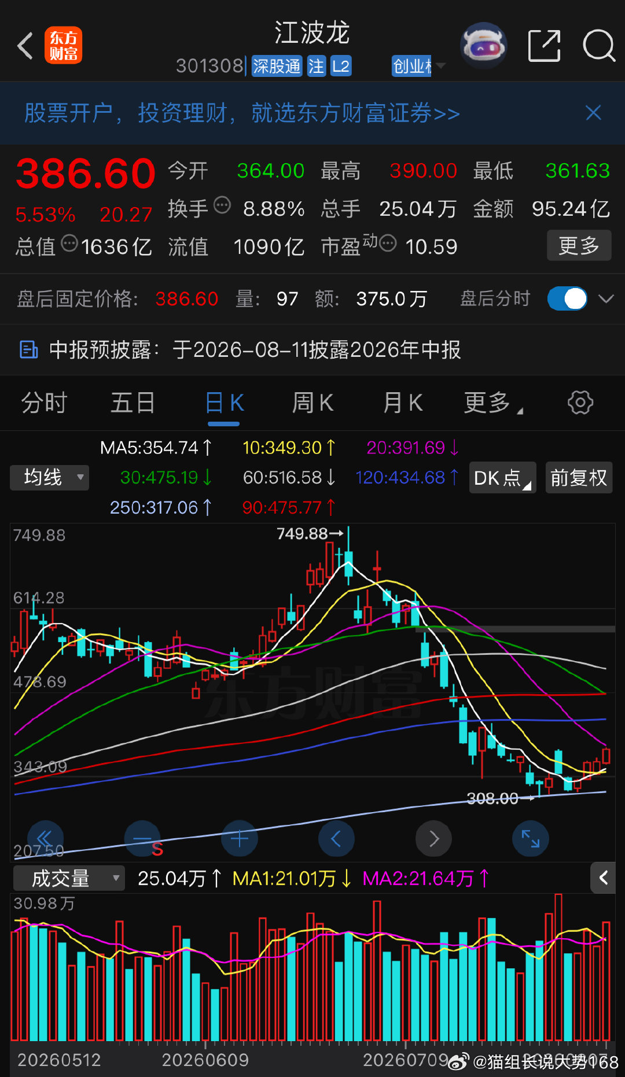Tap the MA 10:349.30 value
The image size is (625, 1077).
click(x=289, y=448)
